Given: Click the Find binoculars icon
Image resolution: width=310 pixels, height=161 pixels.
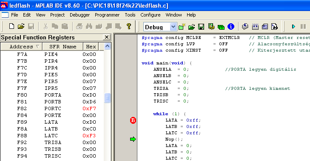Looking at the screenshot, I should tap(89, 26).
